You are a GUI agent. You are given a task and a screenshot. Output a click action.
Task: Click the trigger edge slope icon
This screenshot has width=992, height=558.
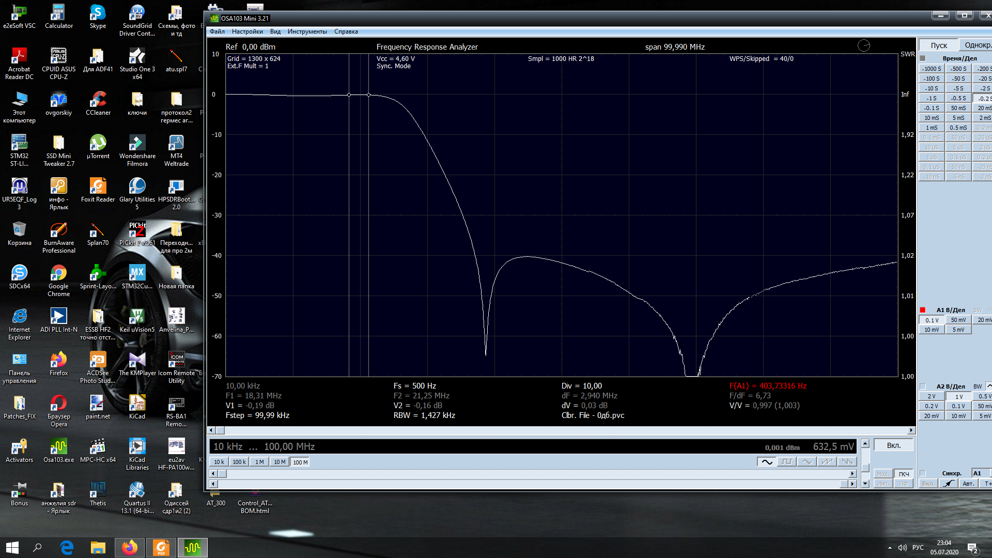(x=948, y=484)
